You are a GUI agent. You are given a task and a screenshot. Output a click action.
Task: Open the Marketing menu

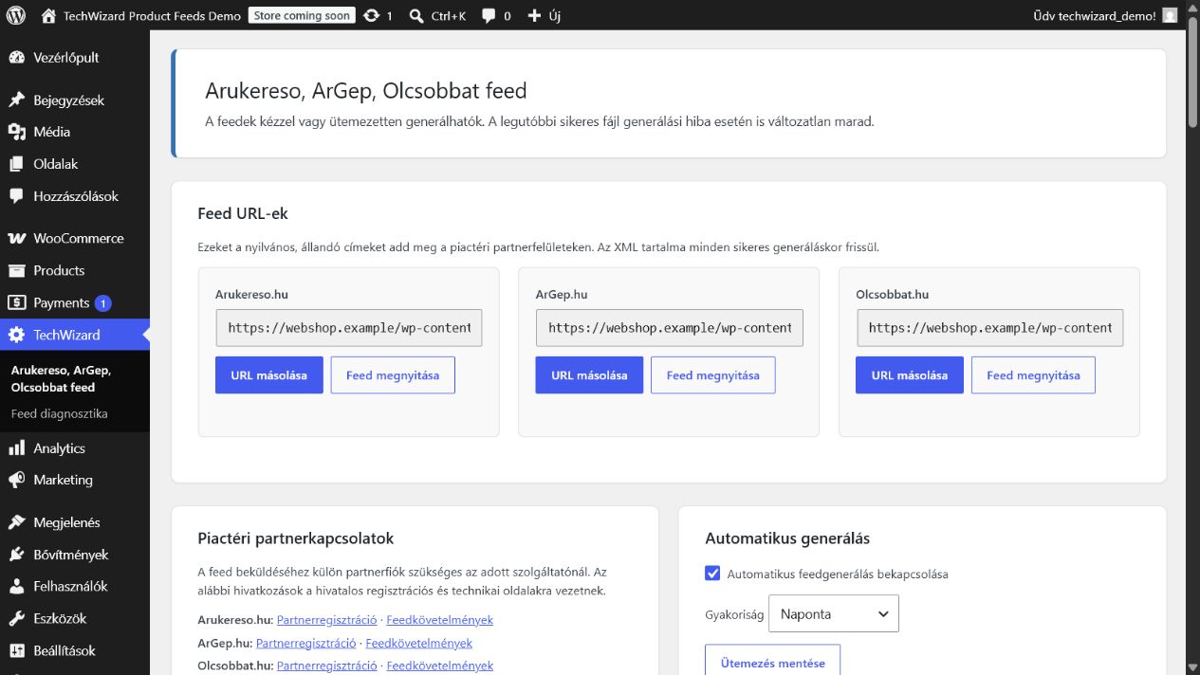click(75, 481)
